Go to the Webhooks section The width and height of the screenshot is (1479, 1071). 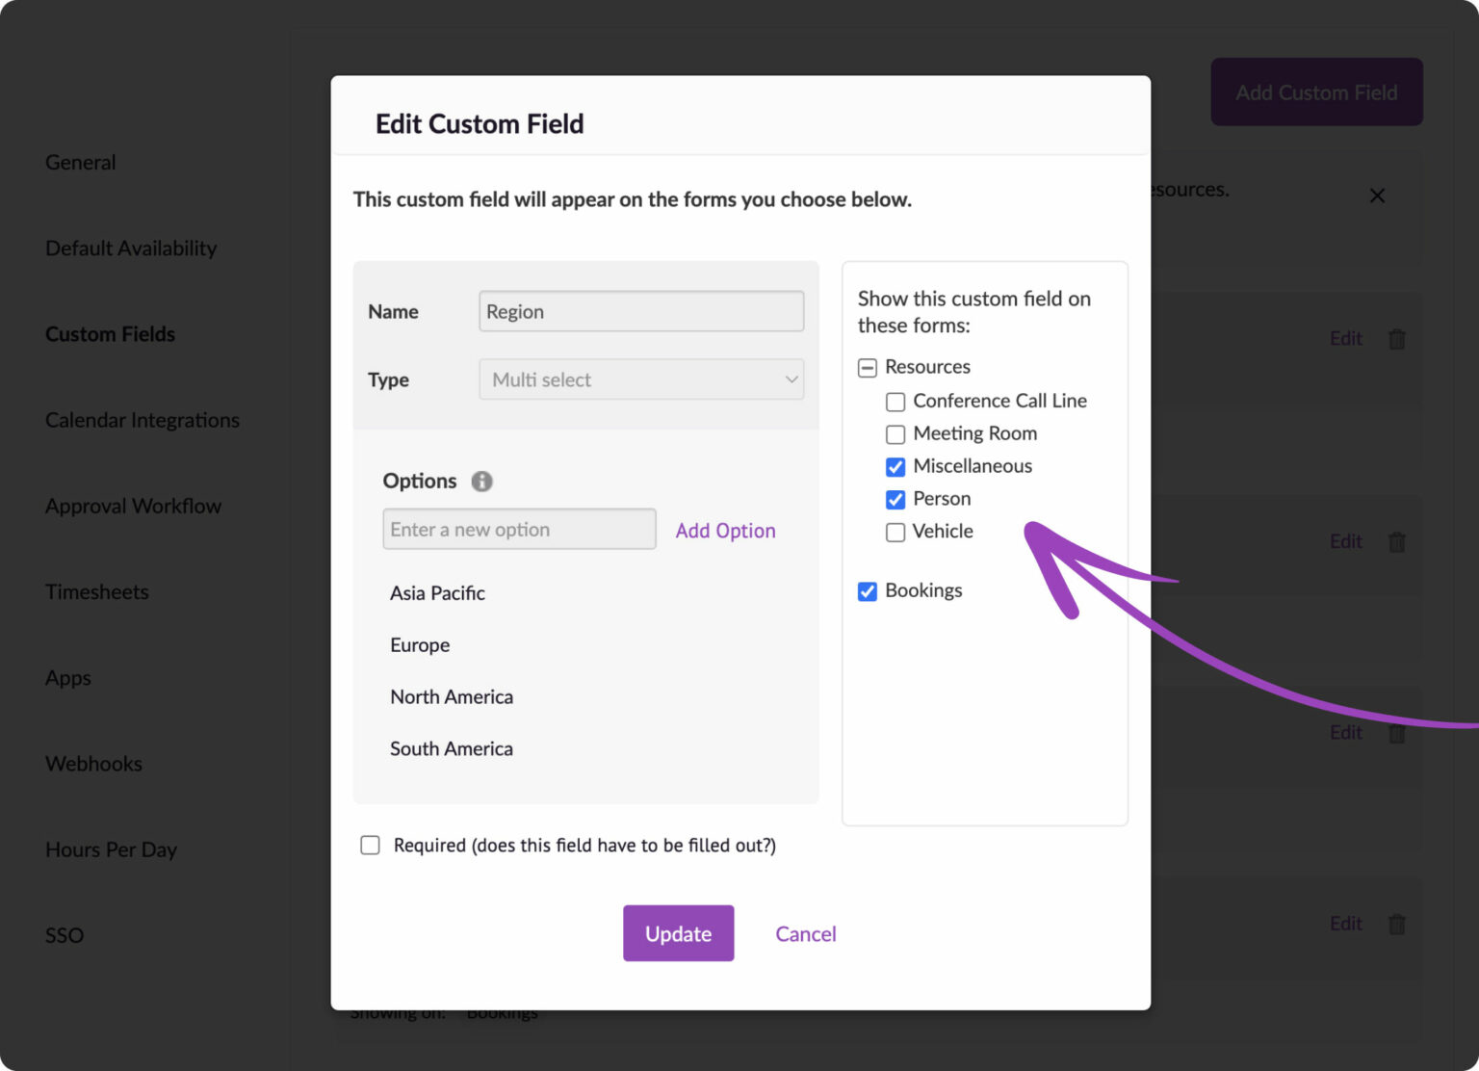[x=93, y=763]
